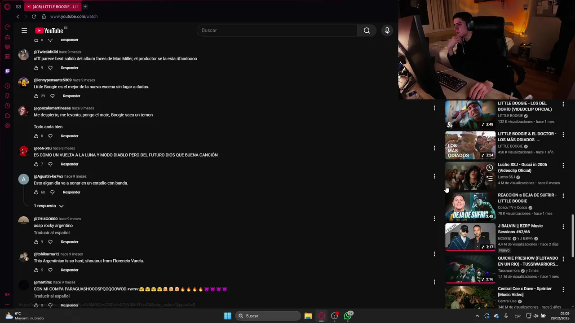This screenshot has height=323, width=575.
Task: Click the youtube.com address bar
Action: tap(74, 17)
